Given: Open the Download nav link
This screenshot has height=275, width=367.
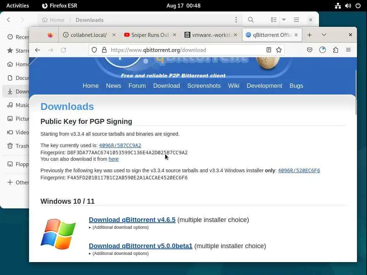Looking at the screenshot, I should tap(167, 86).
